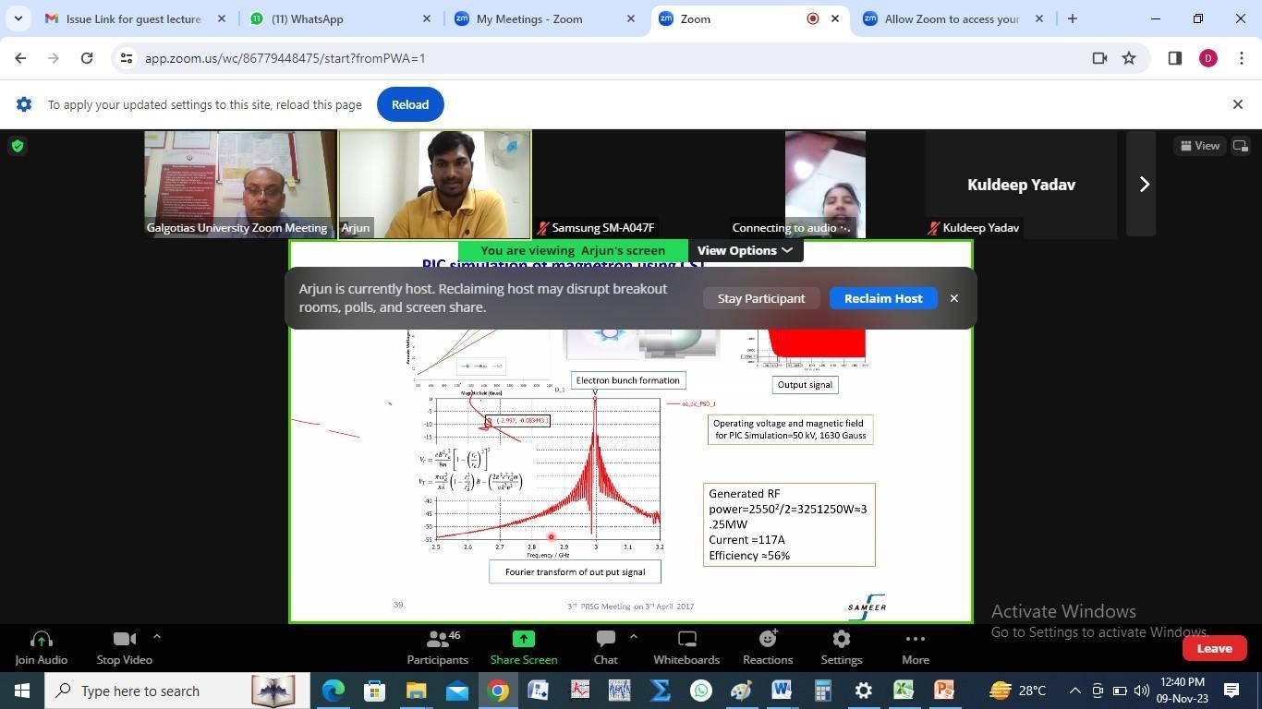Show next participants with the right arrow
This screenshot has width=1262, height=709.
(1144, 185)
